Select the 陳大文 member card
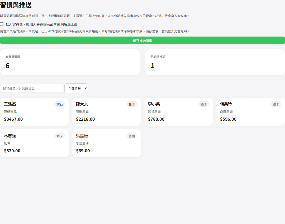Viewport: 285px width, 224px height. [107, 111]
